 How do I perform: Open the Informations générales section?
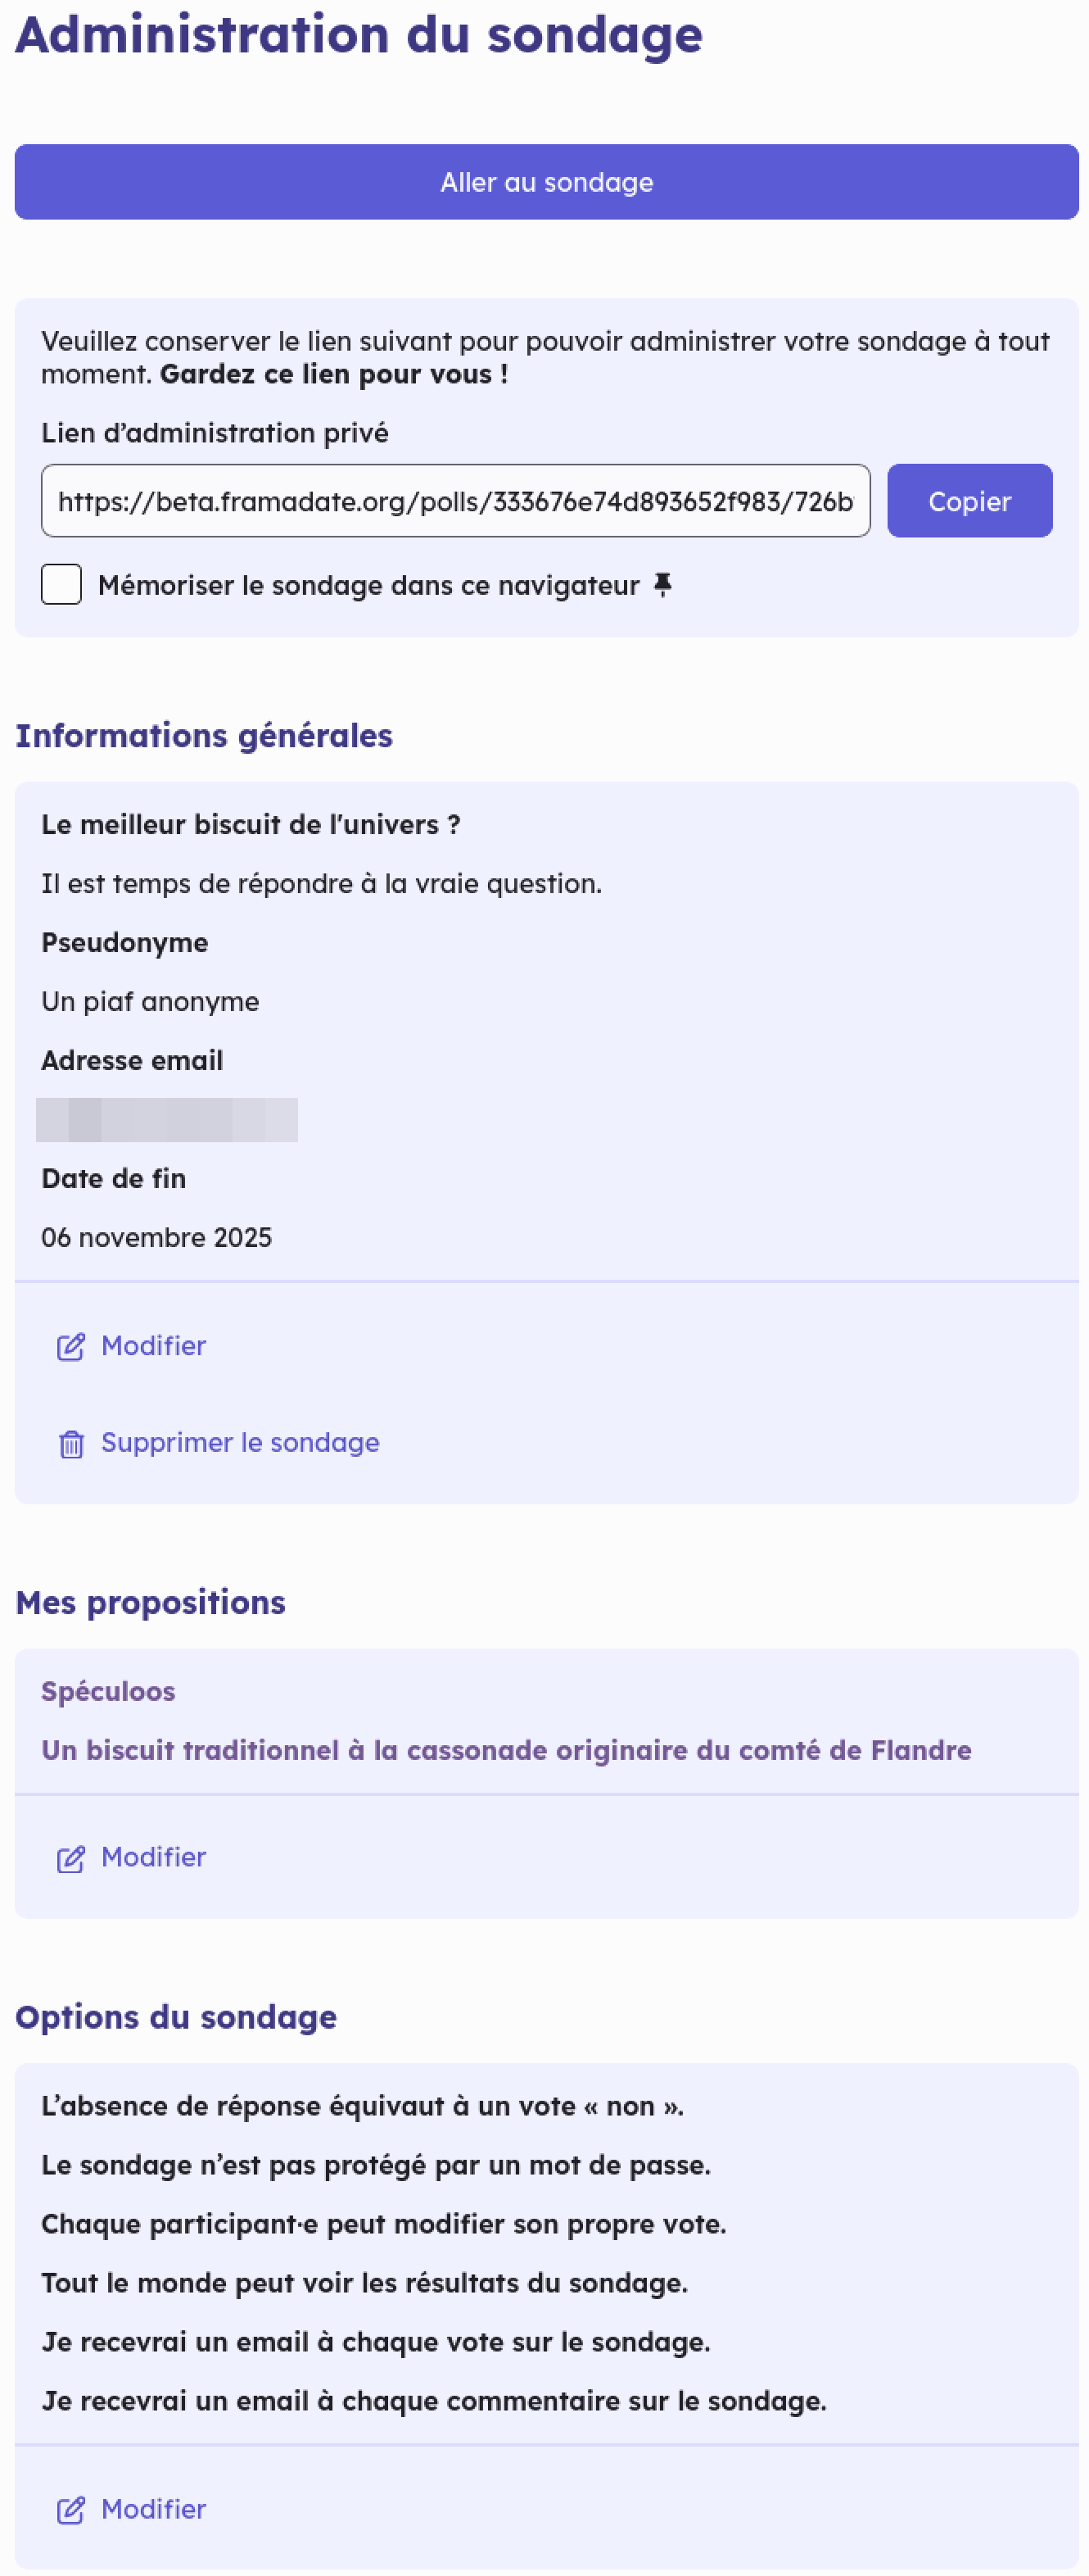204,736
